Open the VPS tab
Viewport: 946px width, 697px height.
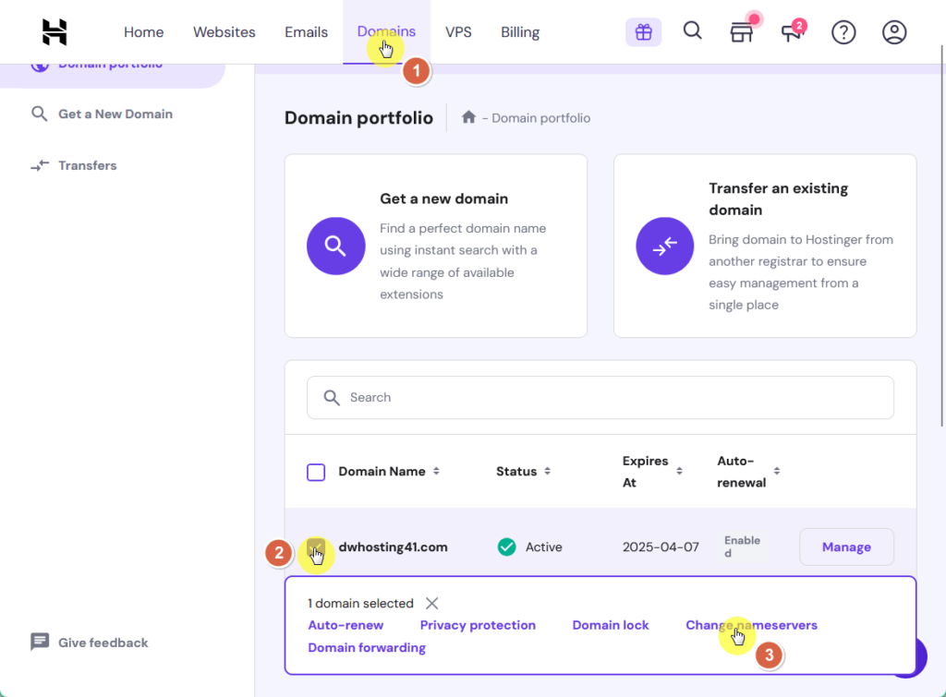pyautogui.click(x=458, y=32)
